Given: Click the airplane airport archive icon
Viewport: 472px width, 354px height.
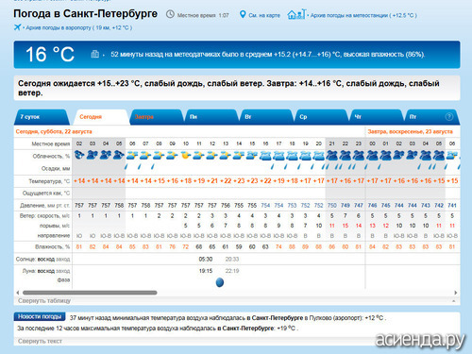Looking at the screenshot, I should [18, 27].
